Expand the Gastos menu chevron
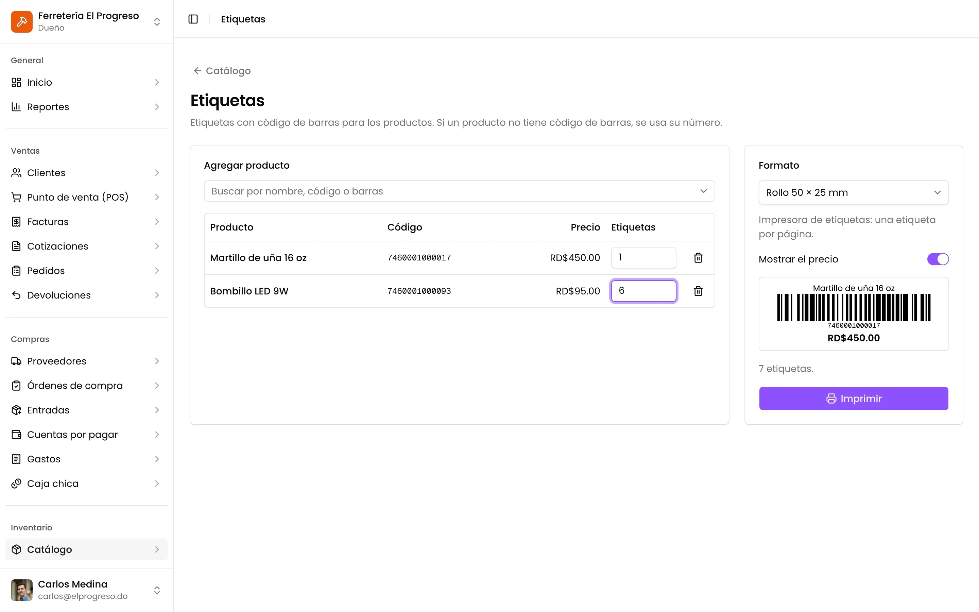This screenshot has width=979, height=612. pos(157,459)
